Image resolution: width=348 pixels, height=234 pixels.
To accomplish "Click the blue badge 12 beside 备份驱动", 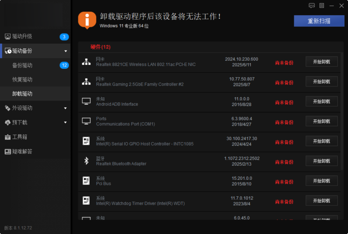I will click(x=64, y=65).
